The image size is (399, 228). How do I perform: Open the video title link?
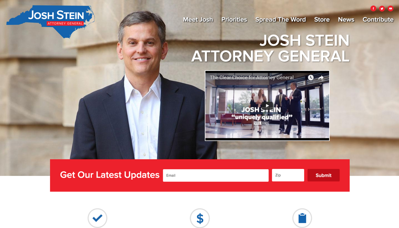[252, 78]
